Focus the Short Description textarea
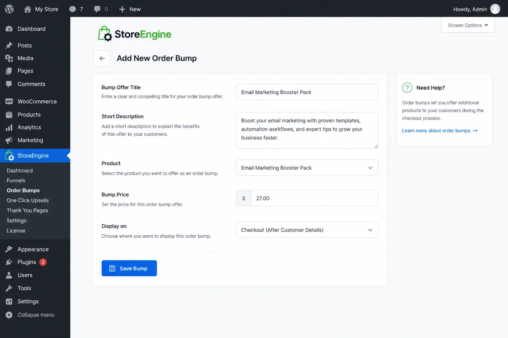The height and width of the screenshot is (338, 508). click(x=307, y=130)
